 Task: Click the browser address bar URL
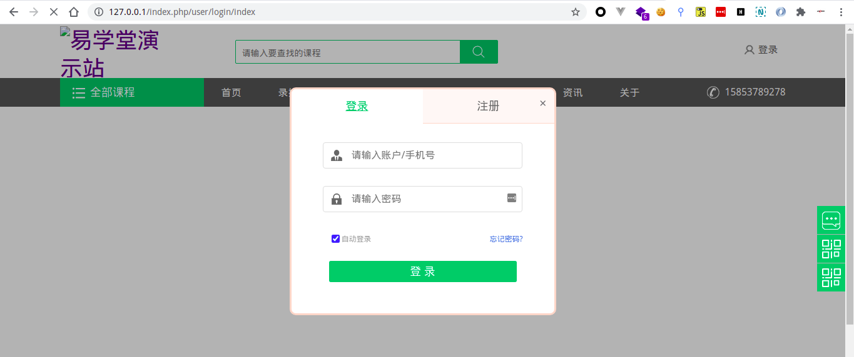tap(182, 12)
